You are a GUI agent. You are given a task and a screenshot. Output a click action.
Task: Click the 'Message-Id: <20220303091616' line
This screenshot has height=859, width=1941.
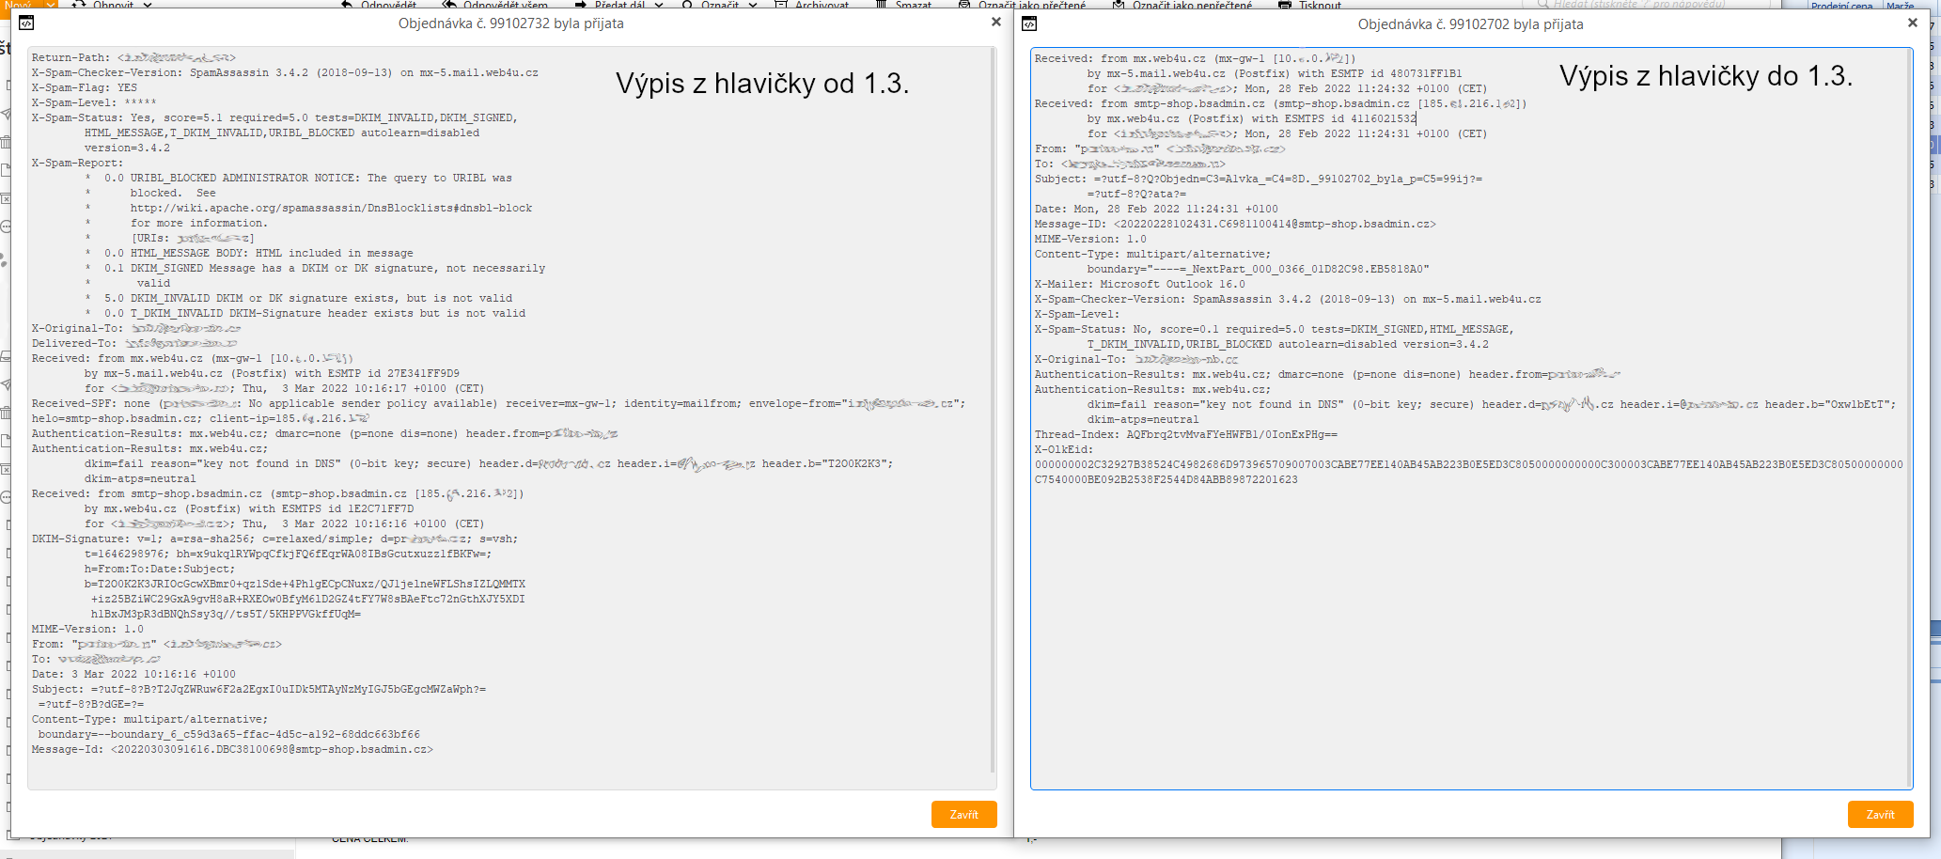[232, 749]
